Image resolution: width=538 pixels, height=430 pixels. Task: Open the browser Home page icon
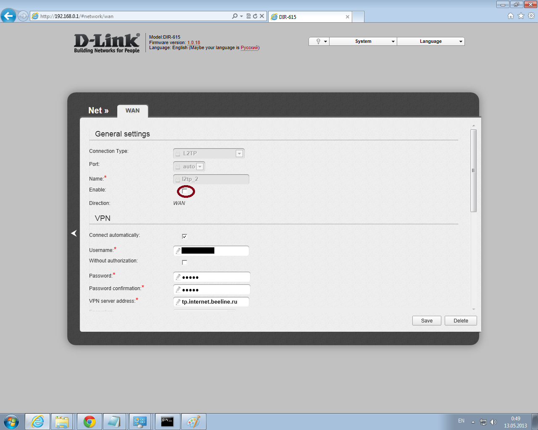(x=511, y=16)
